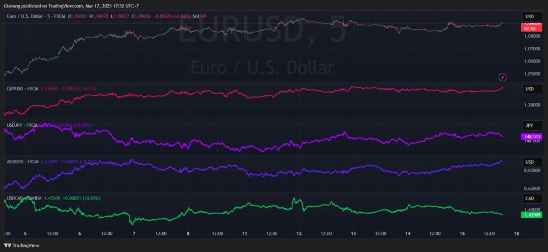Click the purple lightning bolt icon

tap(503, 78)
